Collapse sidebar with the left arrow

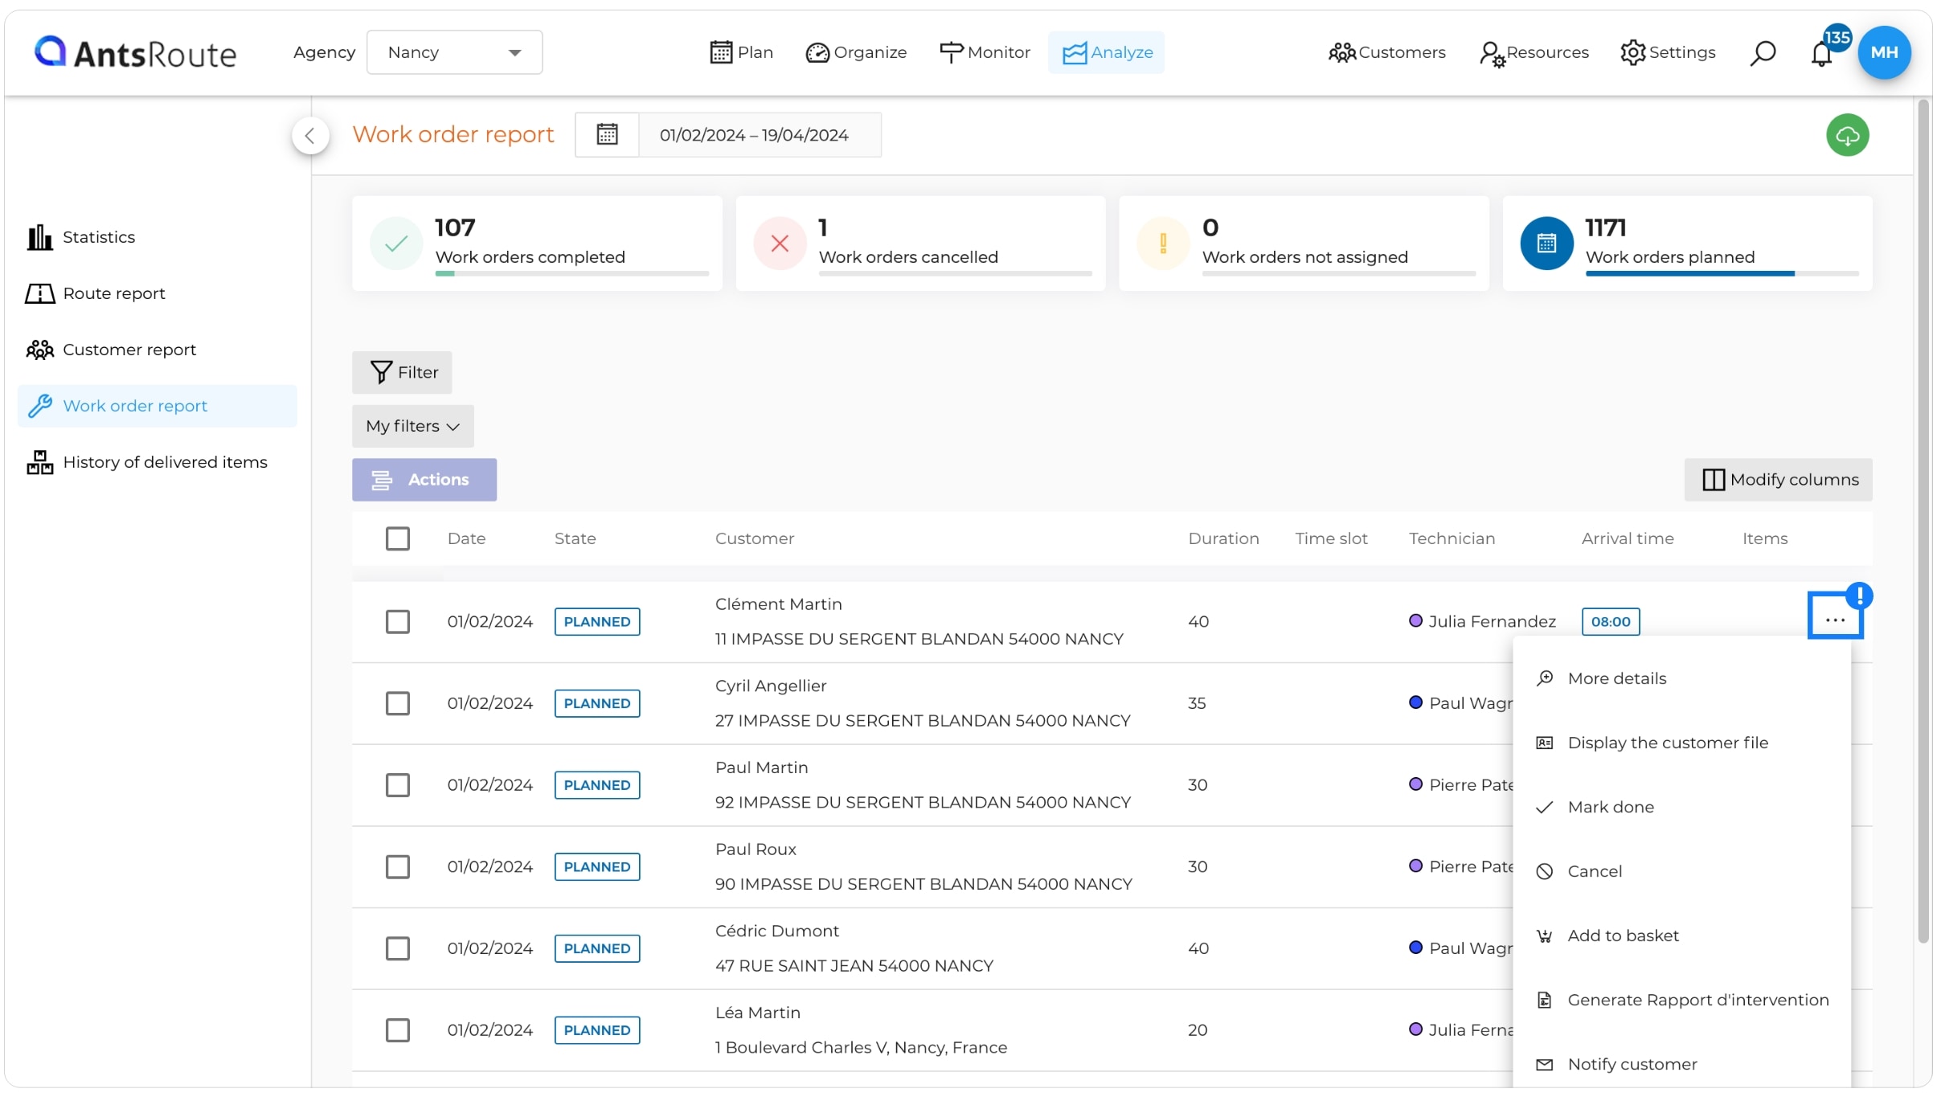(x=310, y=135)
